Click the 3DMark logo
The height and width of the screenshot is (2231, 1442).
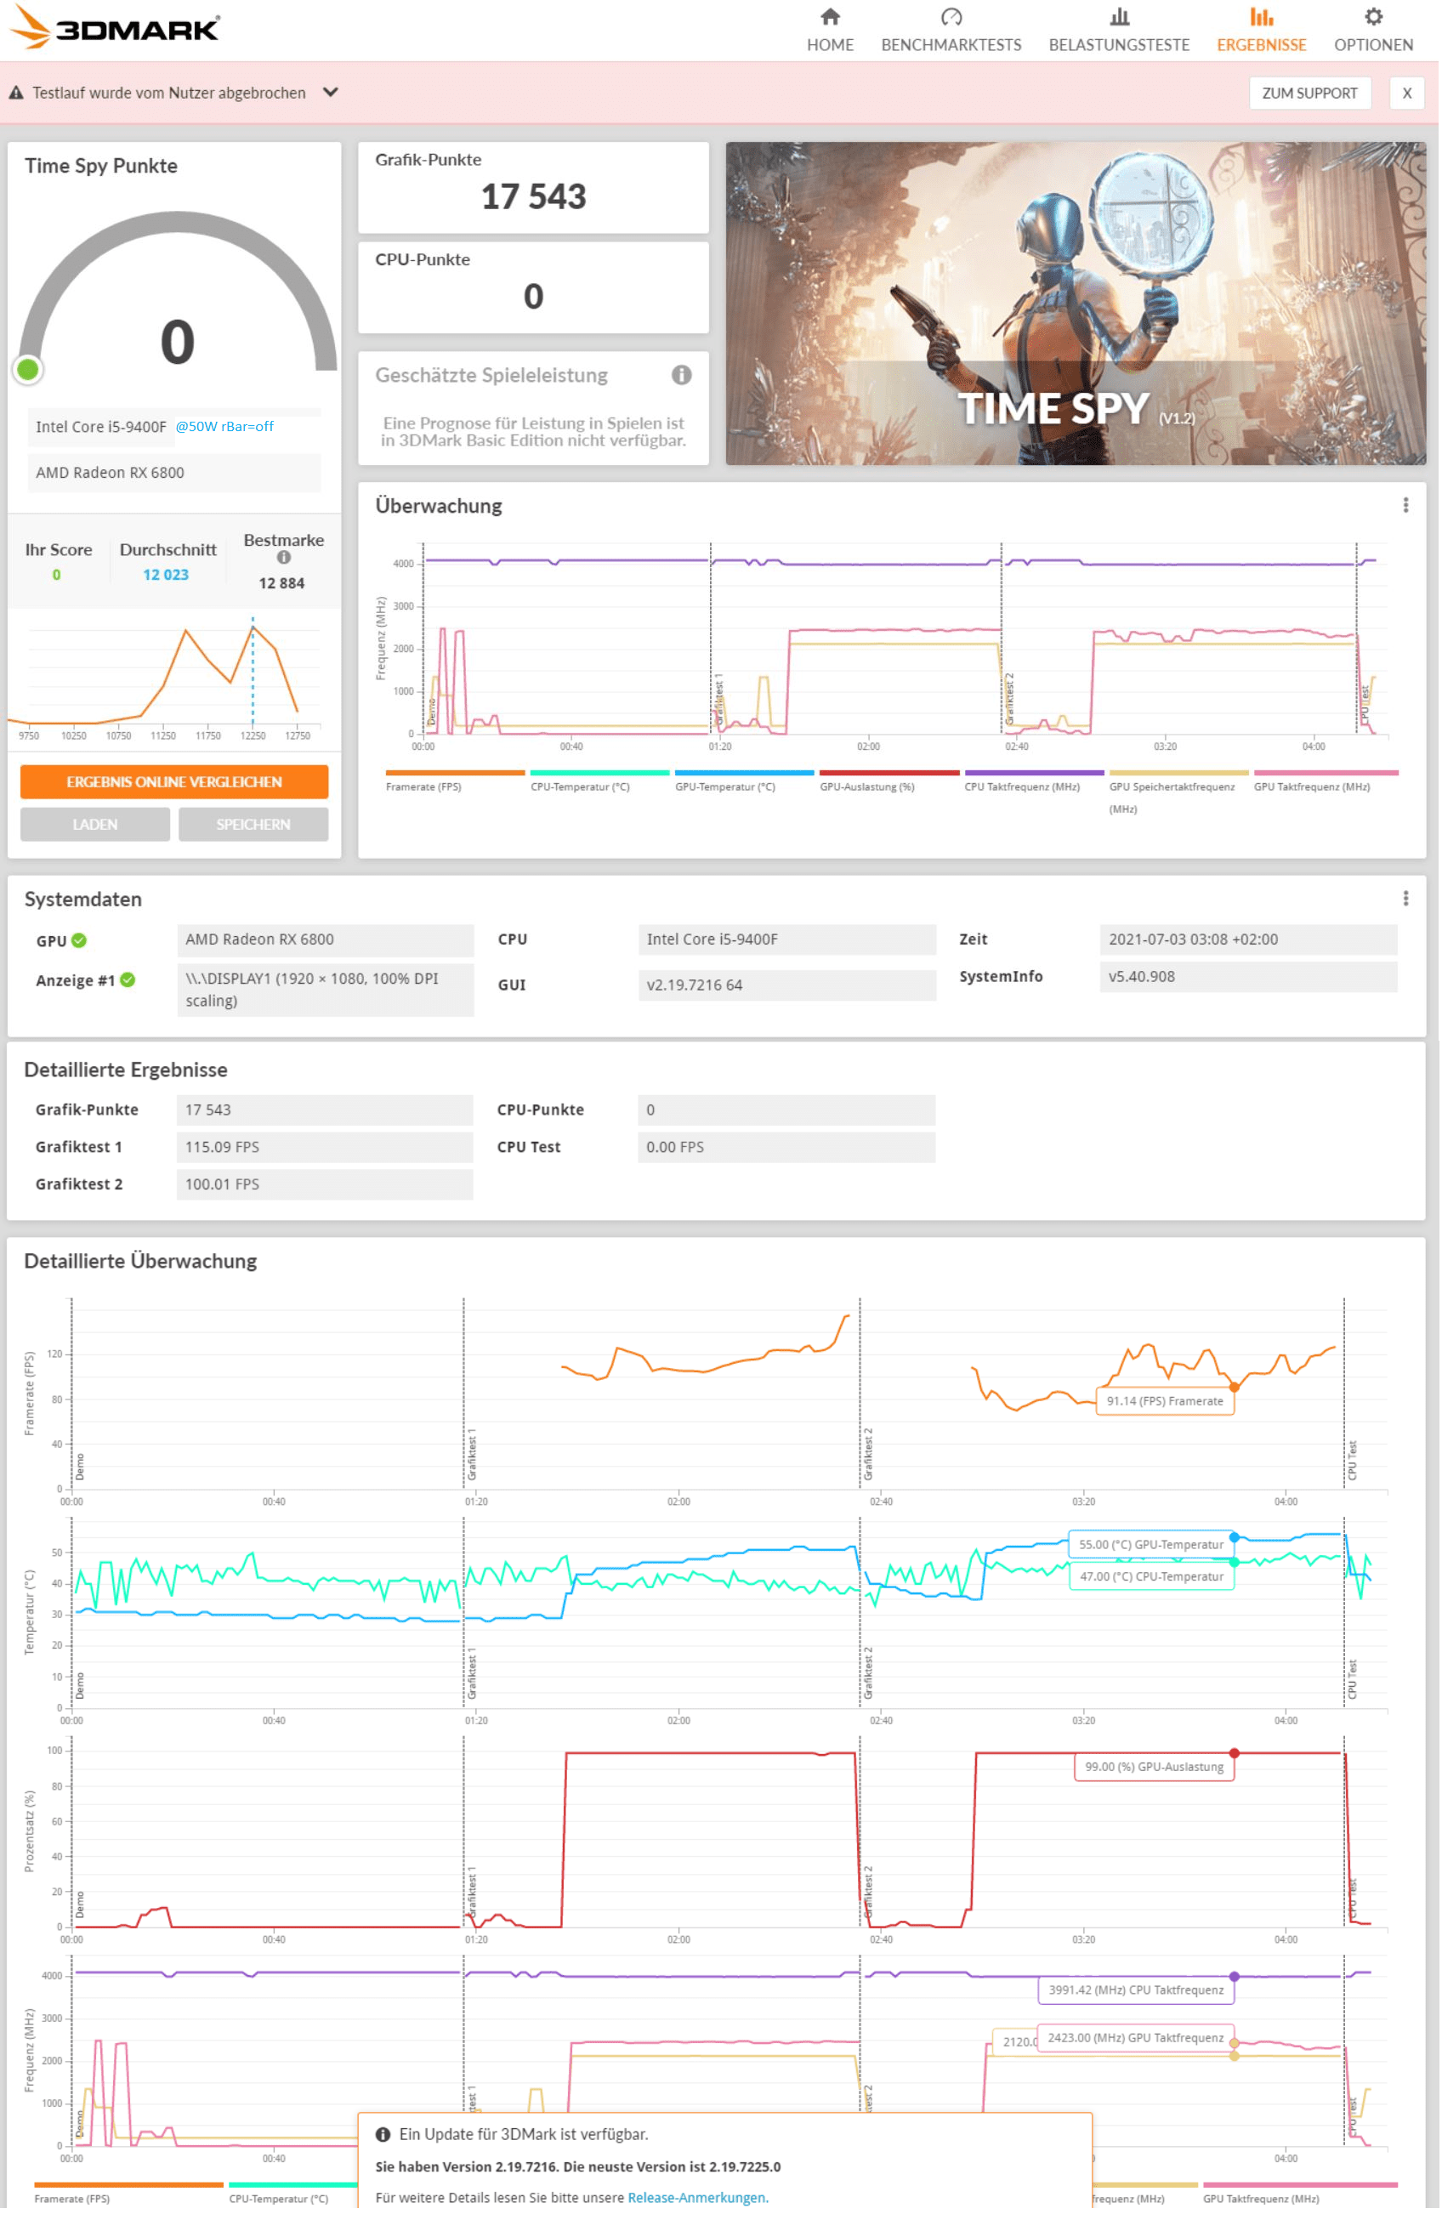pos(114,28)
